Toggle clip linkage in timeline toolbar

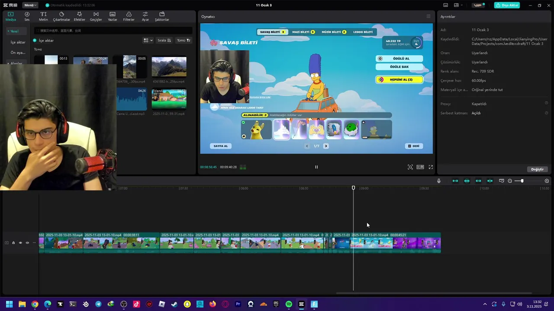(478, 181)
